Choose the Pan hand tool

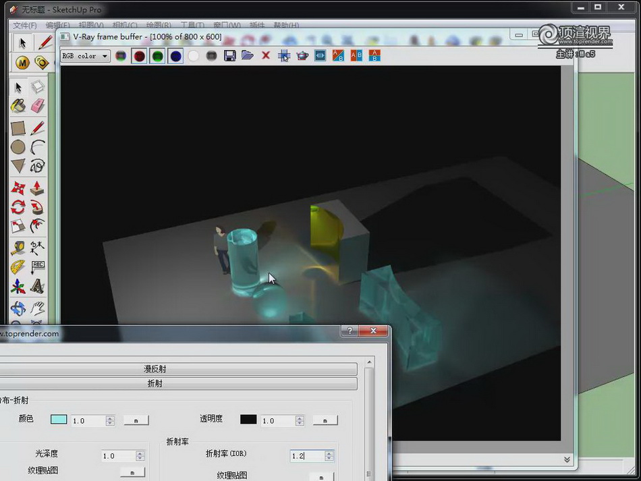coord(37,308)
